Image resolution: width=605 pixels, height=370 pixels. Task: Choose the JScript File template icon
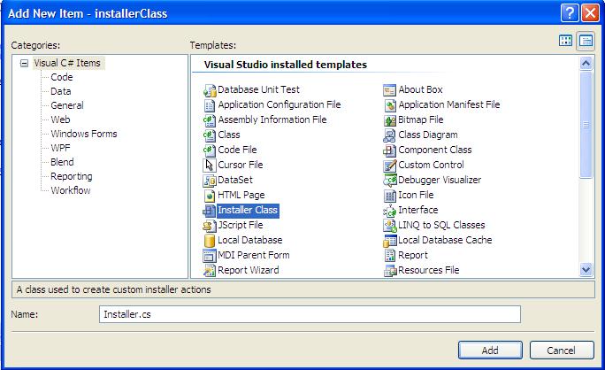click(x=210, y=226)
